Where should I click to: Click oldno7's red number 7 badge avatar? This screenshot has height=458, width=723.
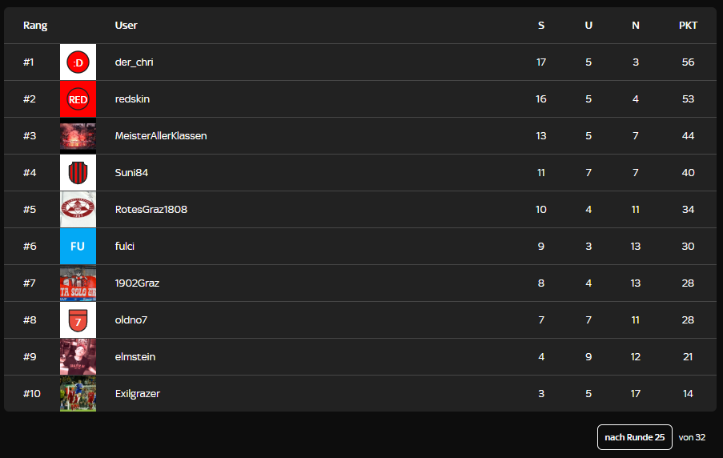tap(78, 320)
